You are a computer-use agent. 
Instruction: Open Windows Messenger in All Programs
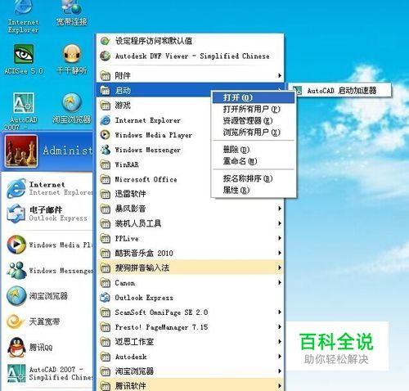point(154,150)
